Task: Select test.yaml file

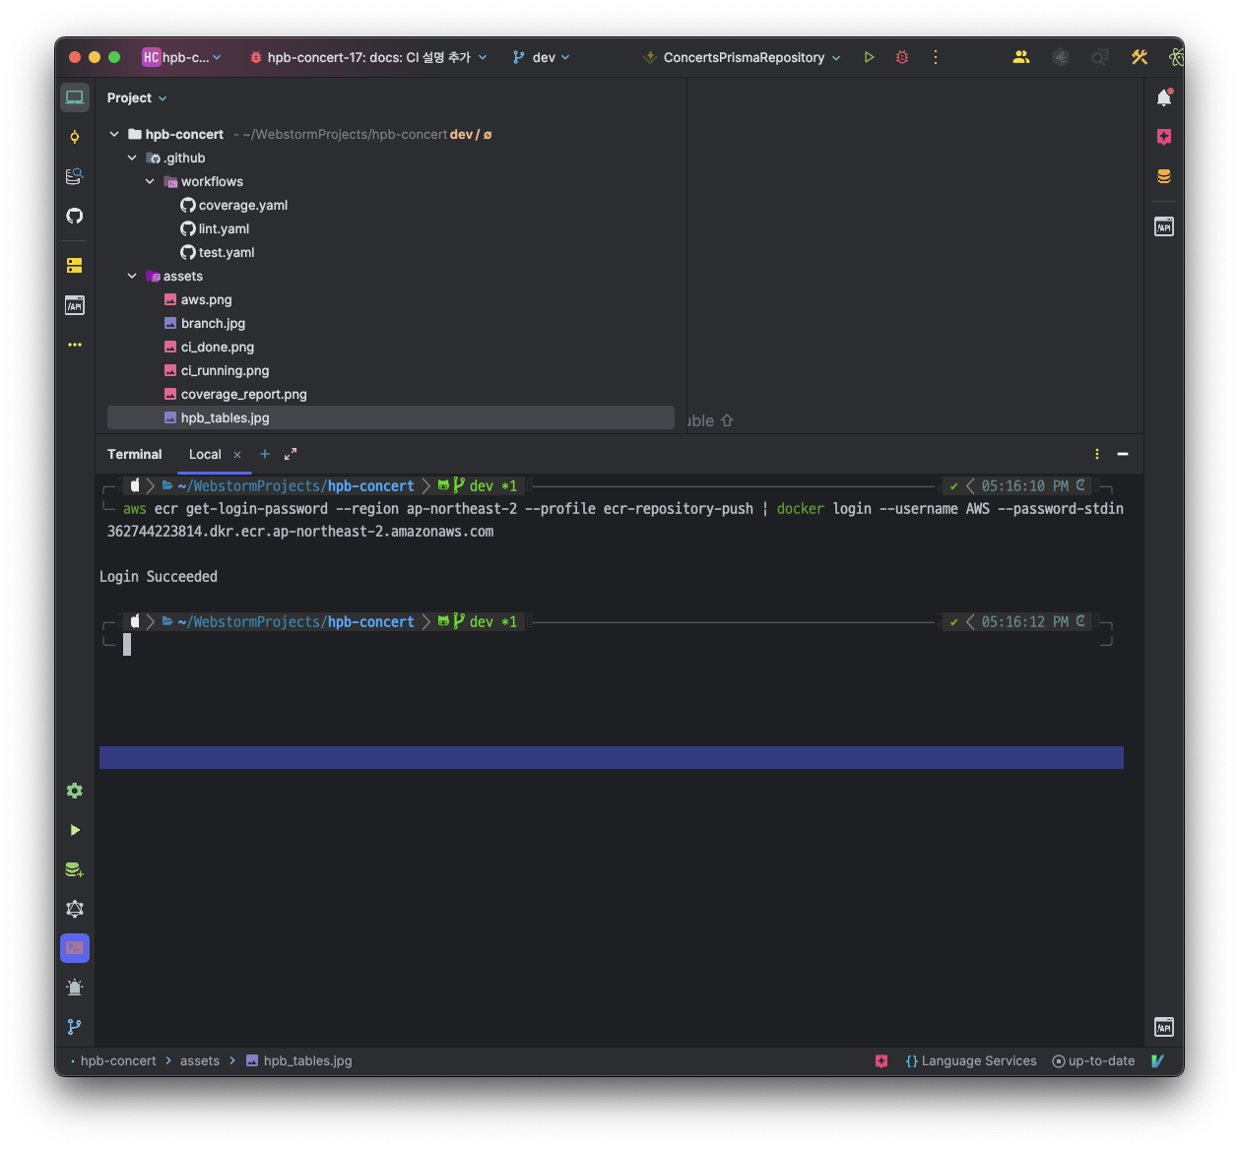Action: coord(218,252)
